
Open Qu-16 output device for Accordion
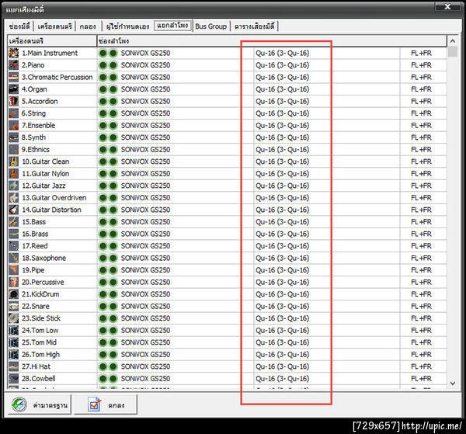coord(283,101)
